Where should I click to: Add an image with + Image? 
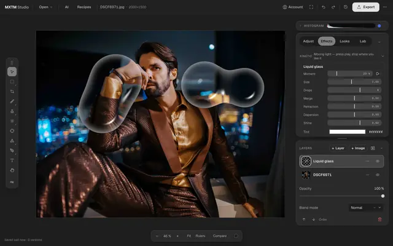pos(358,148)
